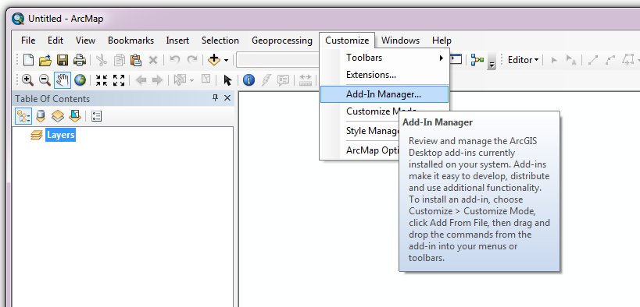The height and width of the screenshot is (307, 640).
Task: Open ModelBuilder window icon
Action: pyautogui.click(x=477, y=60)
